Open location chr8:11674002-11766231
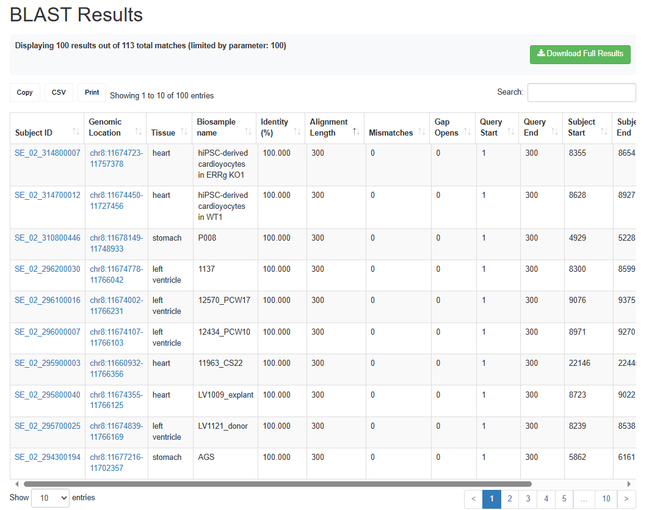 [x=116, y=305]
